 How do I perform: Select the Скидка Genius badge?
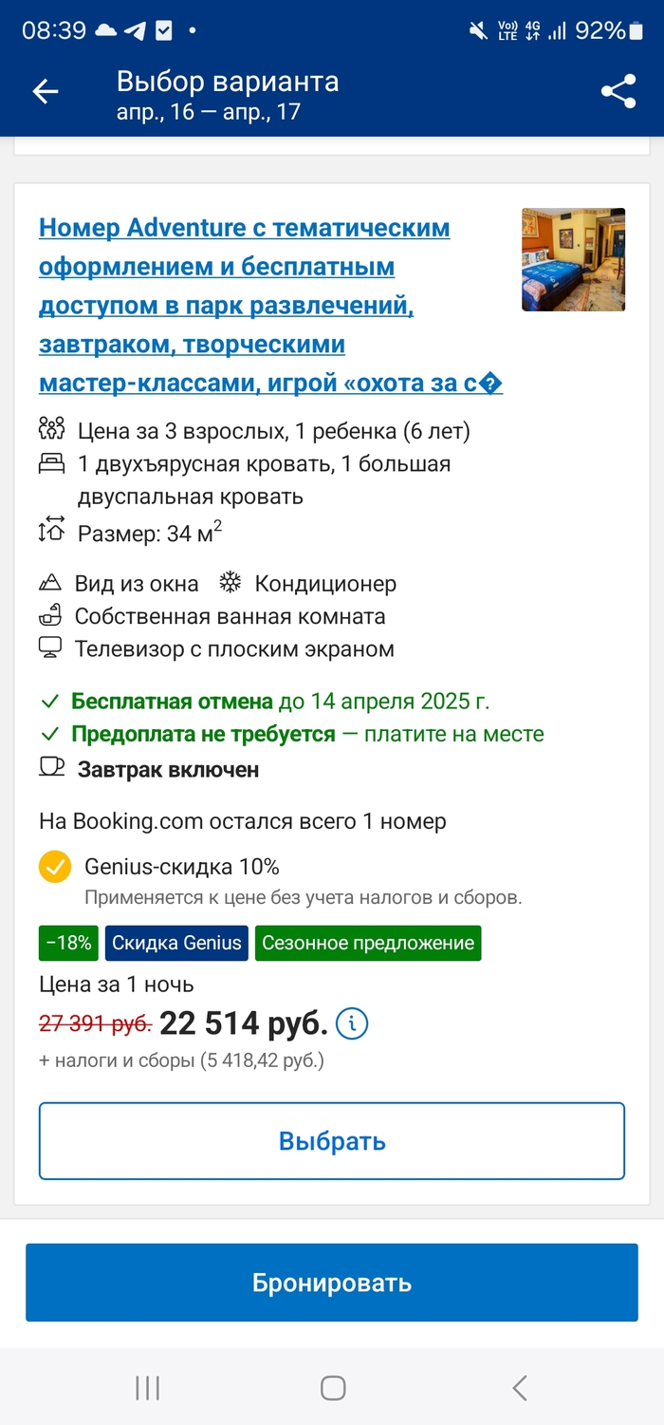click(176, 943)
